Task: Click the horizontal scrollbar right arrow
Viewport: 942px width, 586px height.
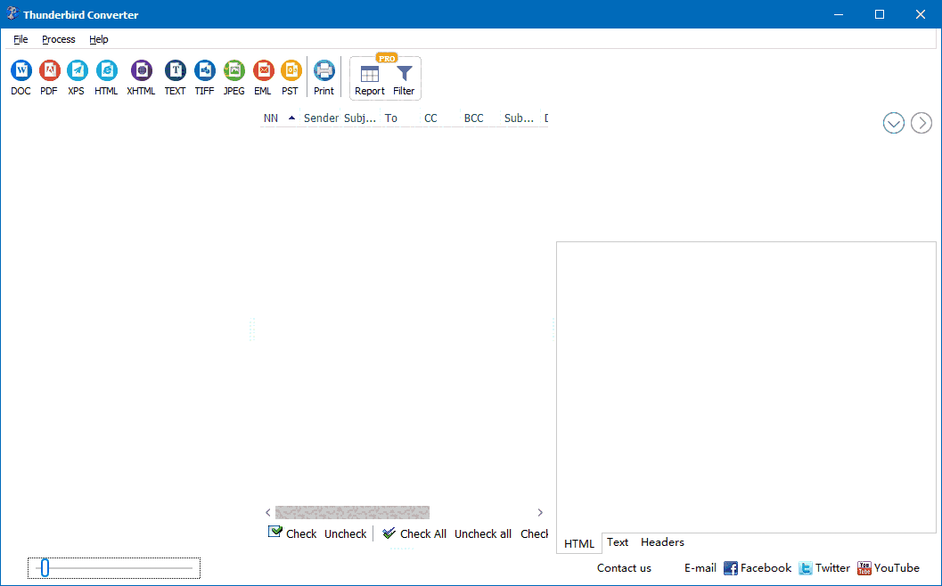Action: tap(539, 512)
